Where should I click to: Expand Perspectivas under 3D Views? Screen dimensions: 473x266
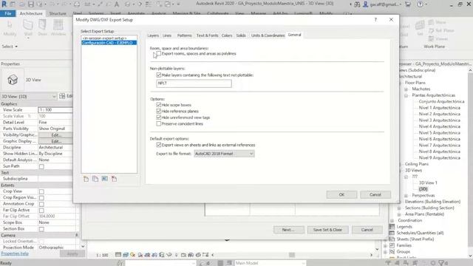pyautogui.click(x=406, y=195)
